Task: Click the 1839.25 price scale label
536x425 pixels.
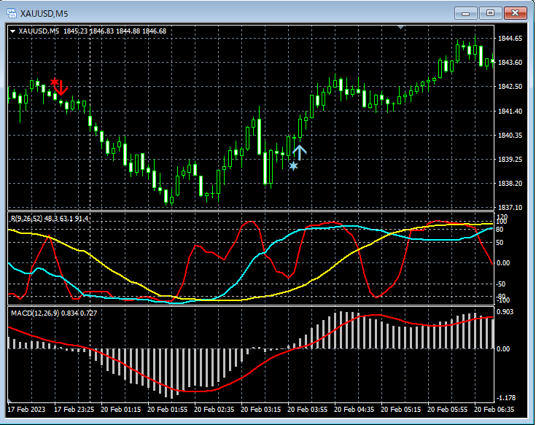Action: (510, 159)
